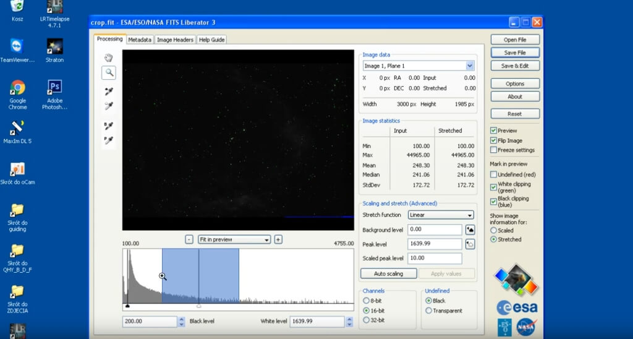Screen dimensions: 633x339
Task: Click the Save File button
Action: coord(515,53)
